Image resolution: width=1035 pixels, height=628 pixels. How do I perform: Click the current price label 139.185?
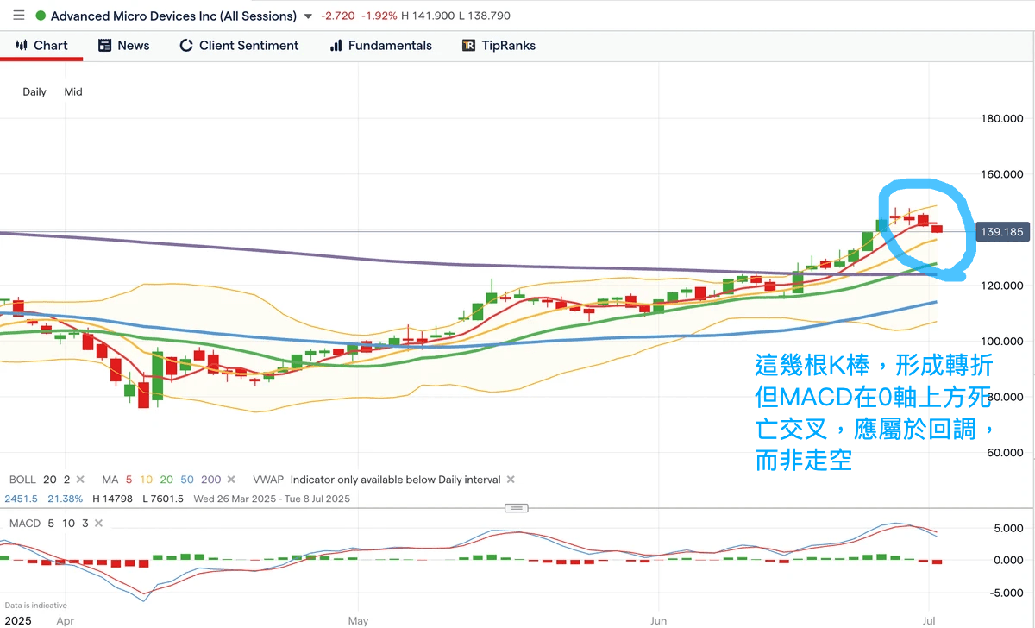[1002, 232]
